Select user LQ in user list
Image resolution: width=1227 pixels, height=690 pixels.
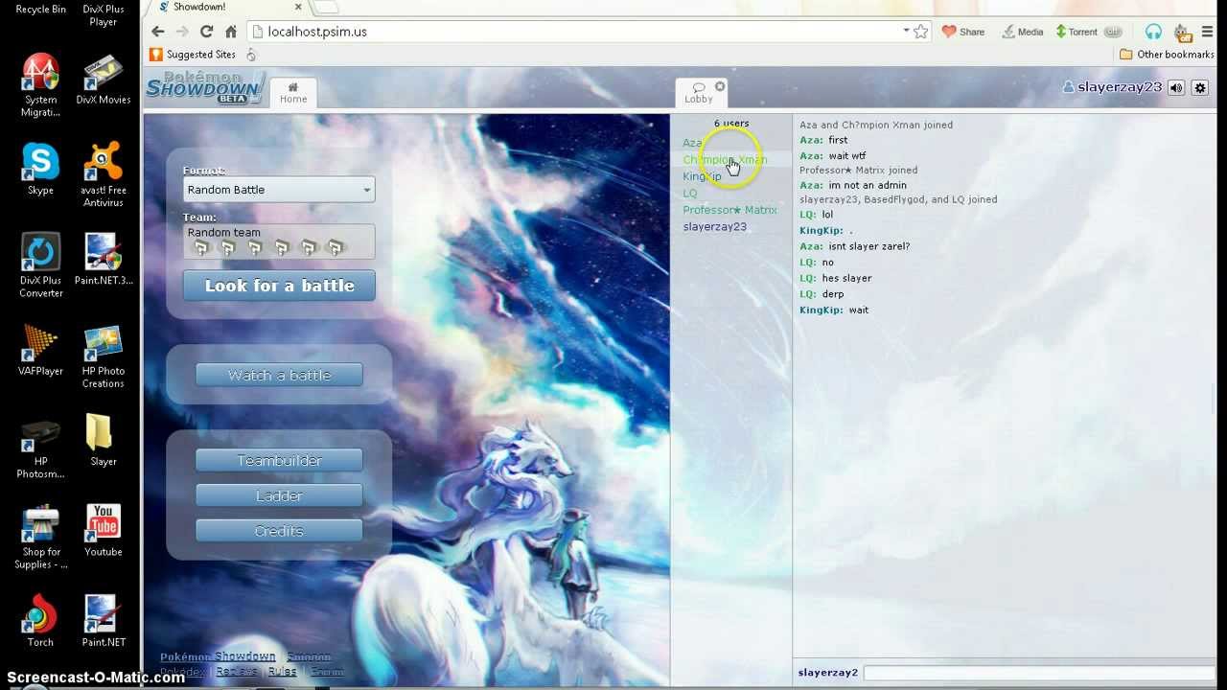coord(690,194)
